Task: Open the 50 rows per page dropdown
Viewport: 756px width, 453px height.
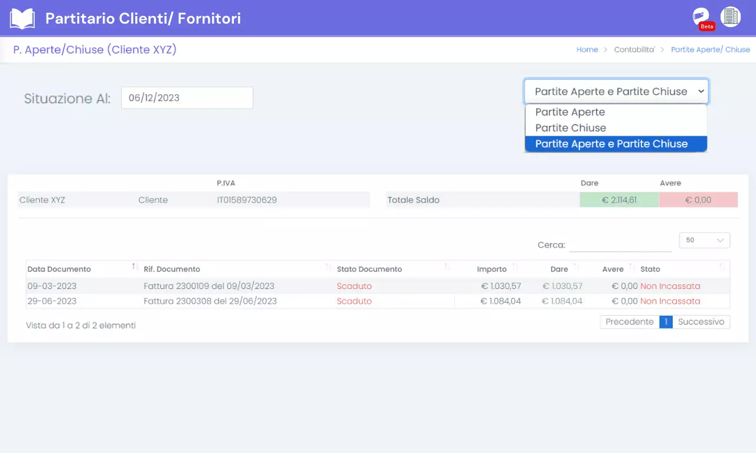Action: (x=705, y=240)
